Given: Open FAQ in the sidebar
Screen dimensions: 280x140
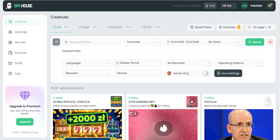Looking at the screenshot, I should (x=25, y=74).
